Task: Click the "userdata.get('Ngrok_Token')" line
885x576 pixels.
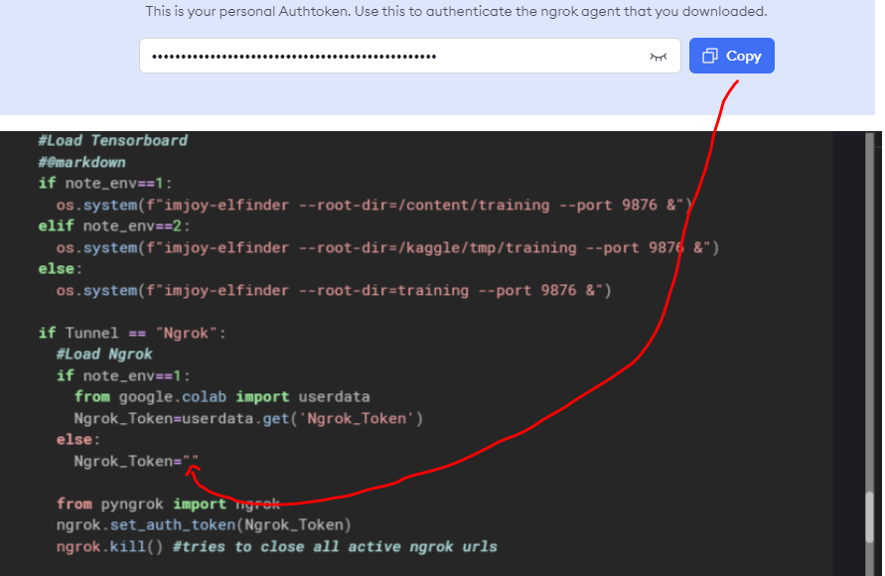Action: (x=248, y=418)
